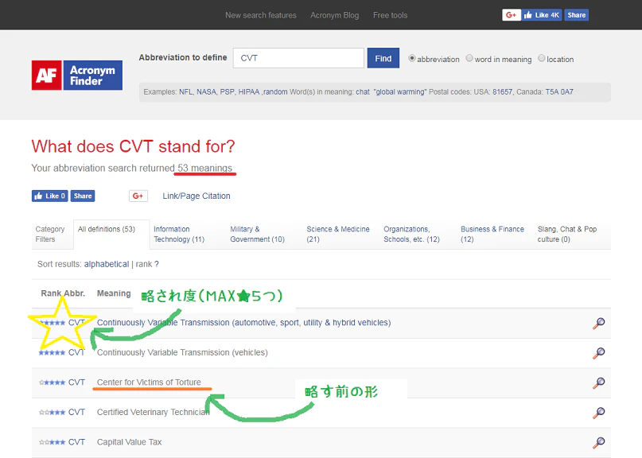Open magnifier for Capital Value Tax row
642x458 pixels.
pyautogui.click(x=598, y=442)
